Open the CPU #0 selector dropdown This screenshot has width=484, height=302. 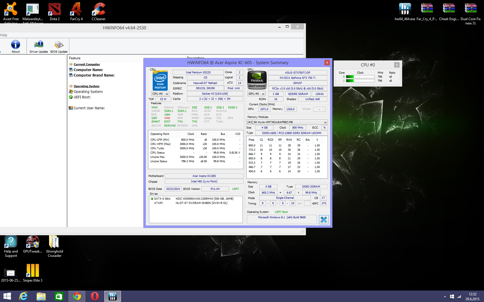pos(160,94)
